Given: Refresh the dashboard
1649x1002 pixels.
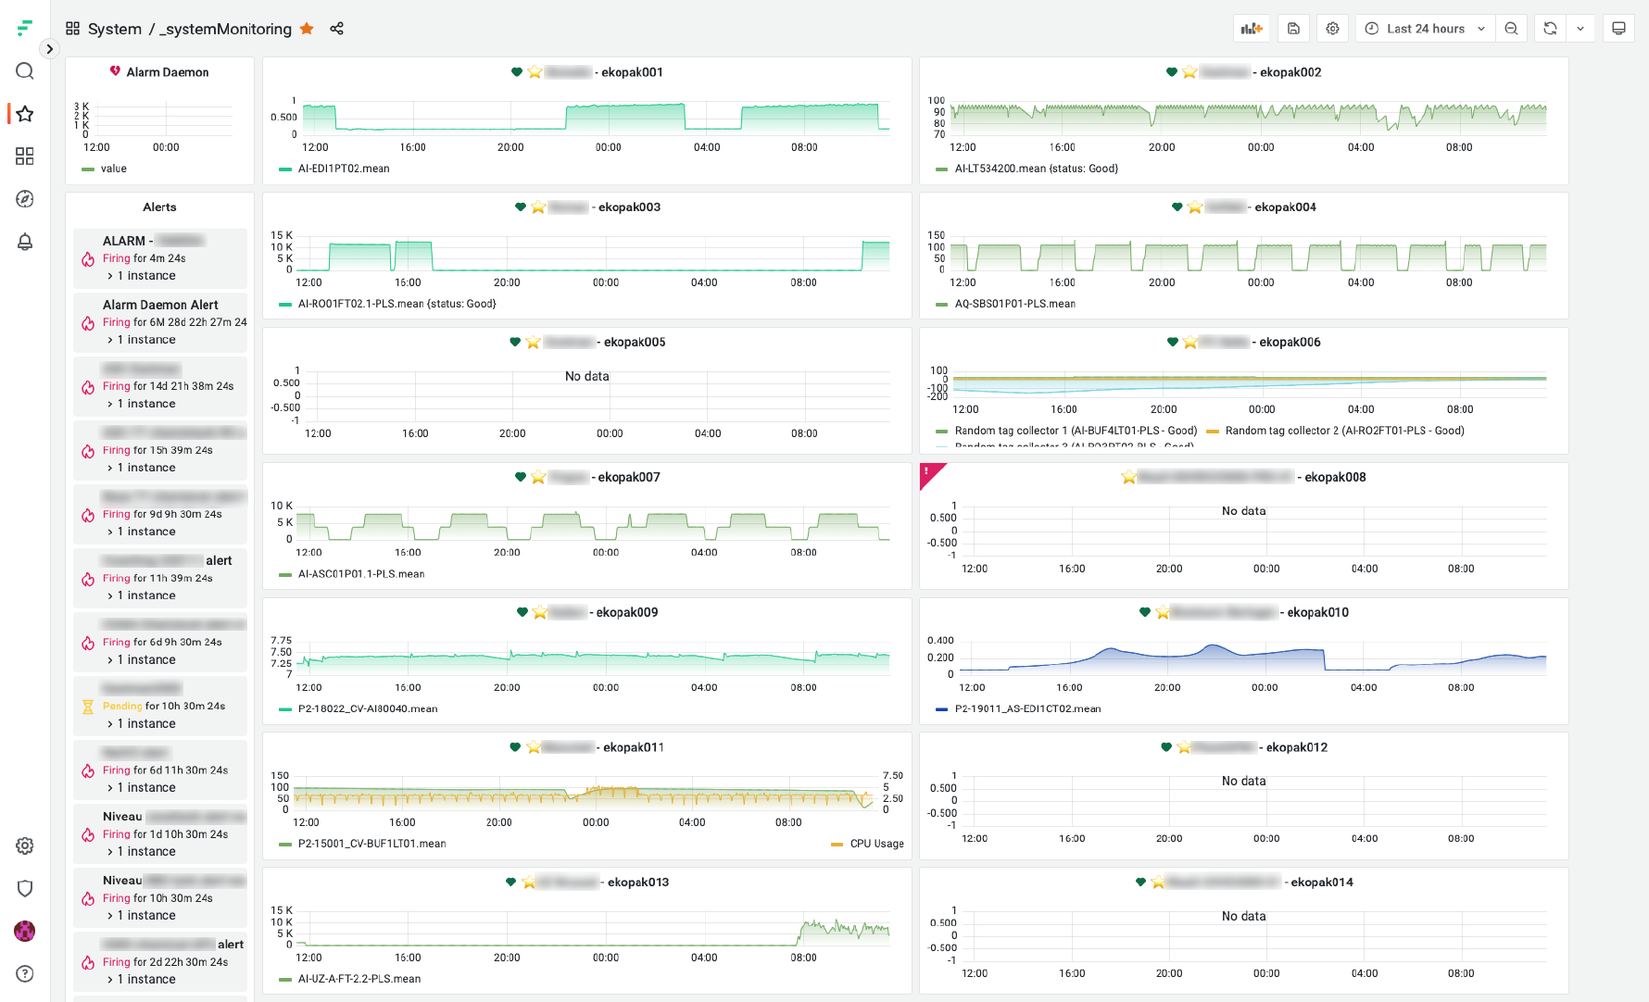Looking at the screenshot, I should tap(1550, 29).
